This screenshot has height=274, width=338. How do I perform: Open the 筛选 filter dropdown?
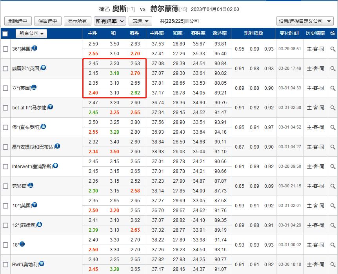(141, 21)
